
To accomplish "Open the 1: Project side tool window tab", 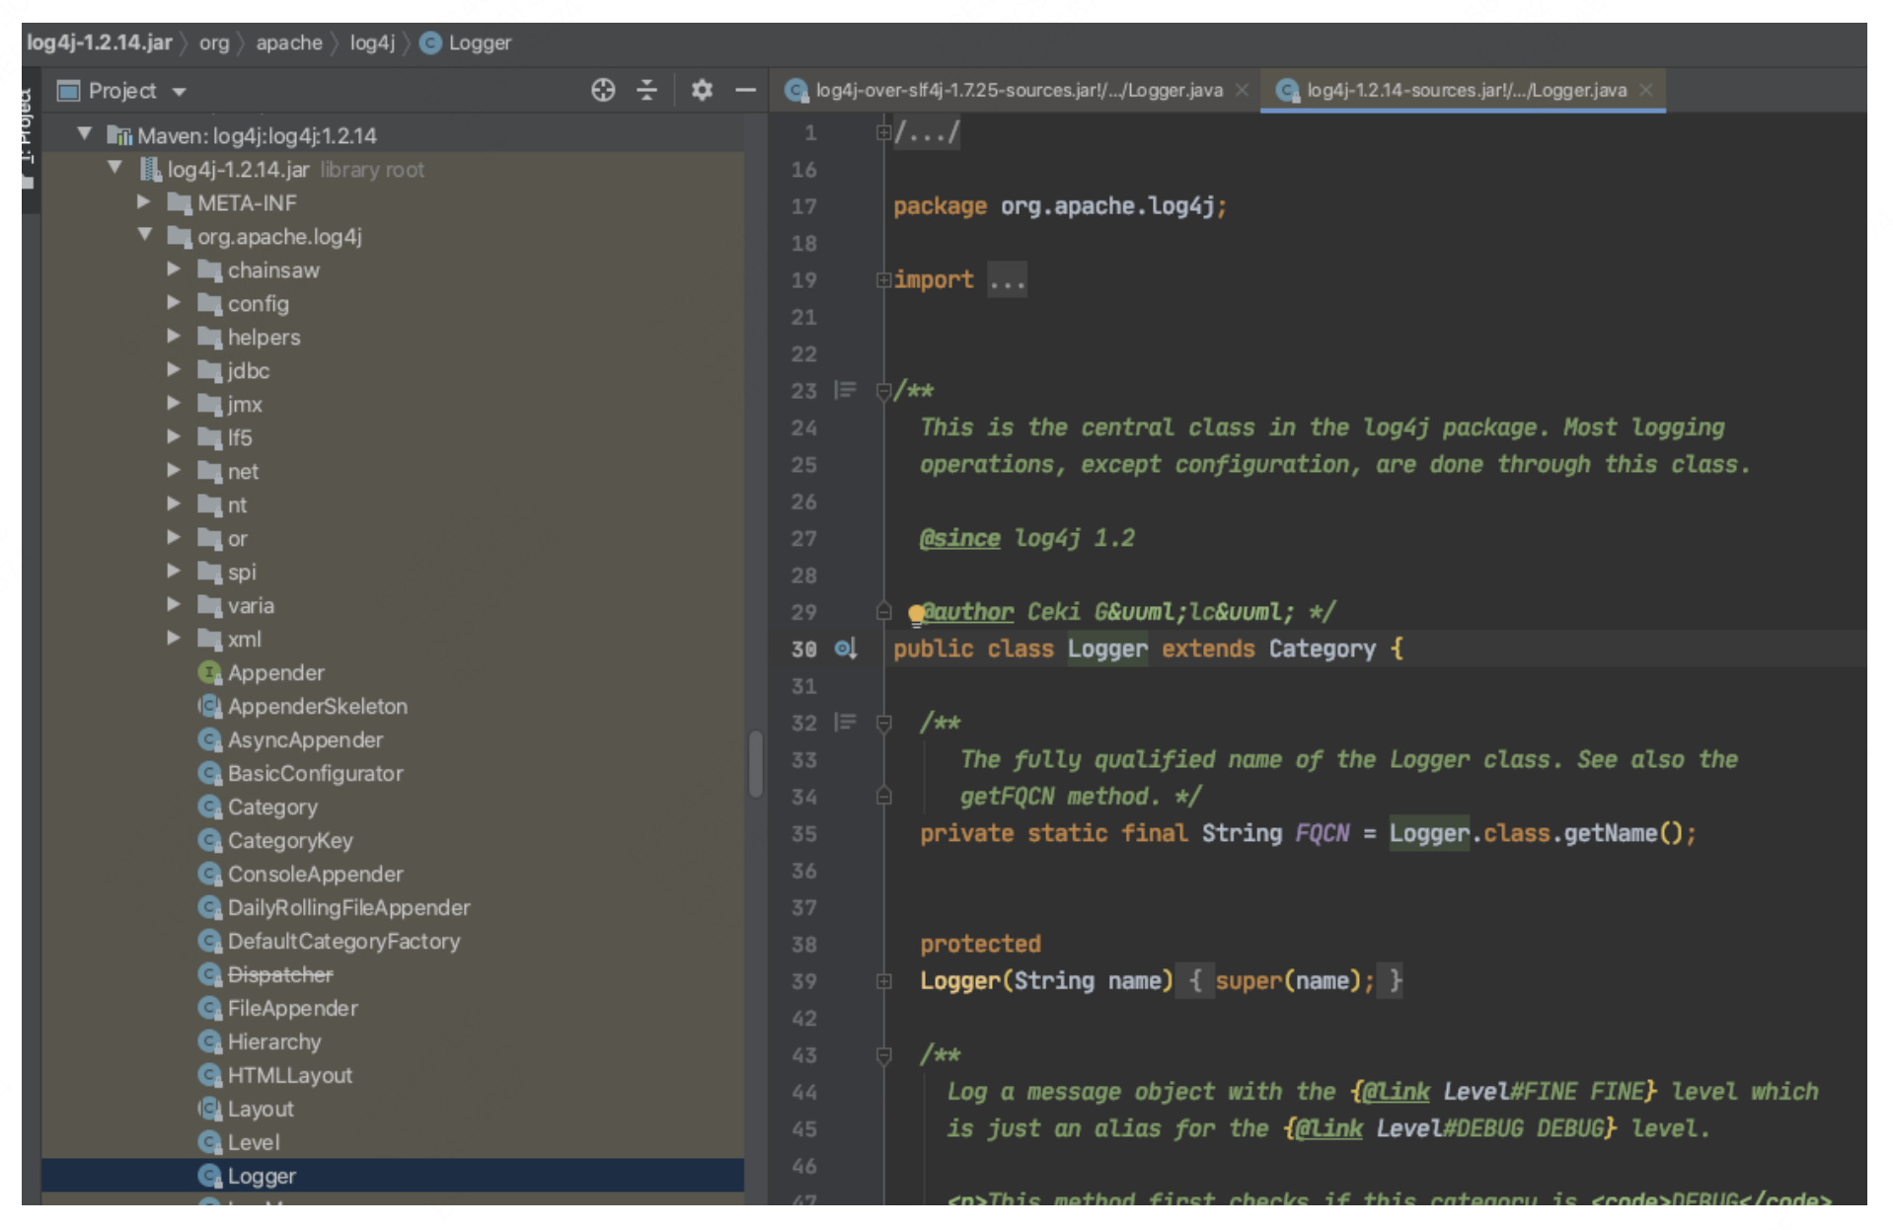I will 29,138.
